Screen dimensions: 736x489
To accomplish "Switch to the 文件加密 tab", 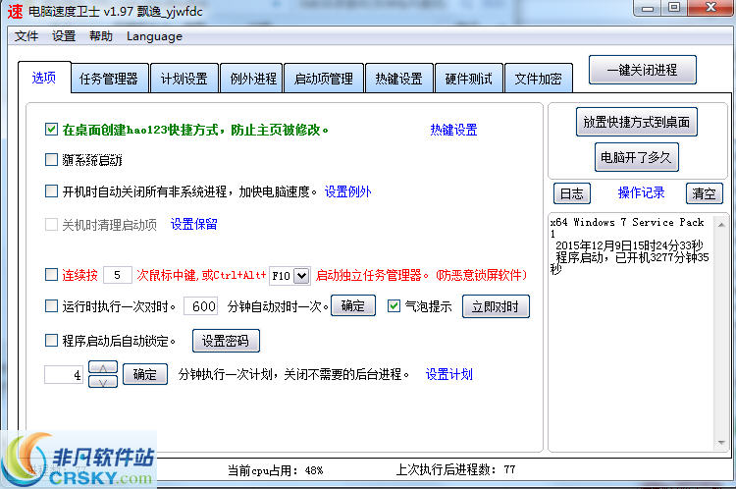I will pos(538,79).
